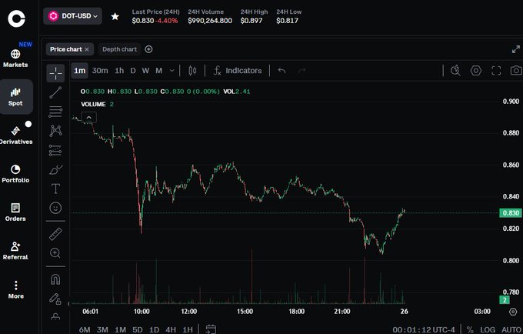Select the 30m timeframe

(100, 71)
